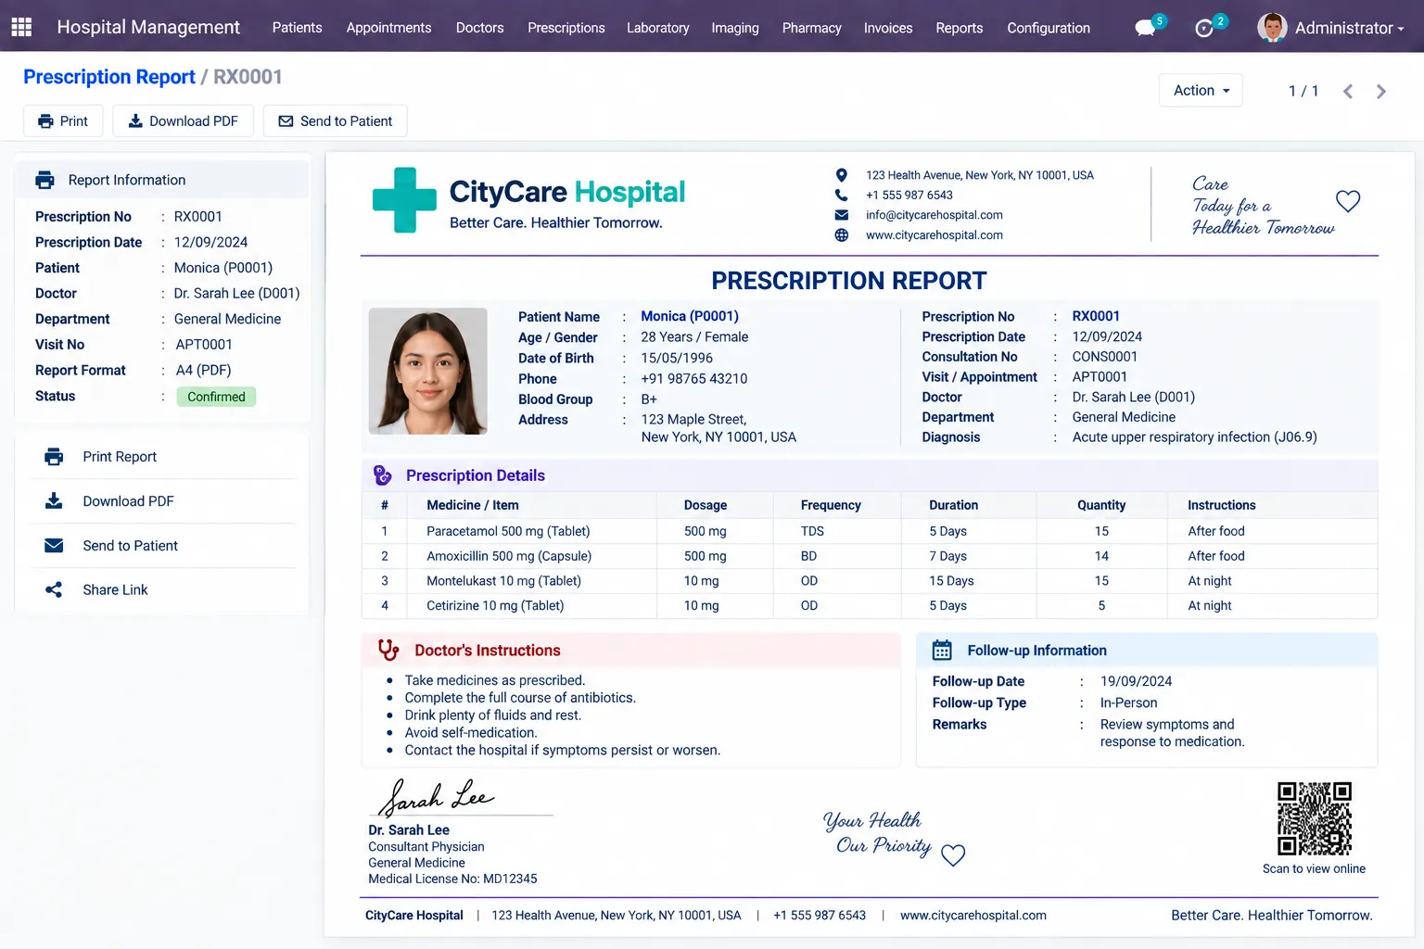Click the A4 (PDF) report format value
This screenshot has width=1424, height=949.
click(203, 370)
